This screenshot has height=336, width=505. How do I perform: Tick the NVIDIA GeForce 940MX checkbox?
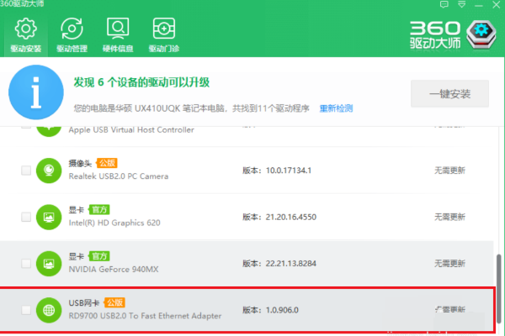(x=26, y=264)
